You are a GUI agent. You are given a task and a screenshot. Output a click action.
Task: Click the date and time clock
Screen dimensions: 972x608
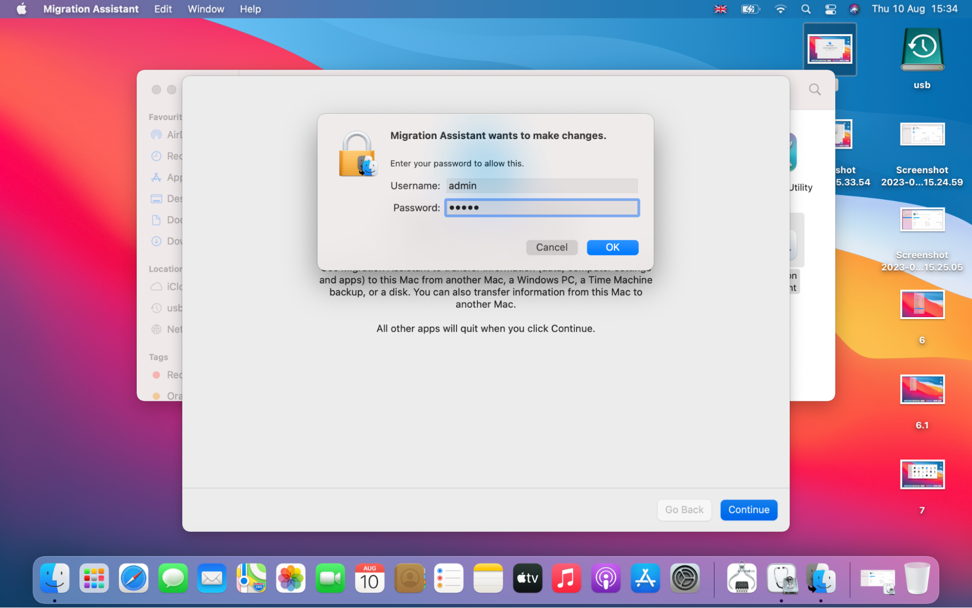(915, 9)
